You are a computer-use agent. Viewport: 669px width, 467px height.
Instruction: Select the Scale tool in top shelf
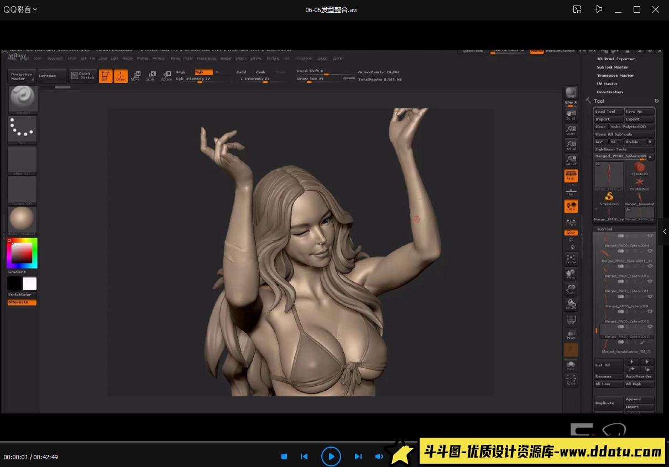[150, 76]
